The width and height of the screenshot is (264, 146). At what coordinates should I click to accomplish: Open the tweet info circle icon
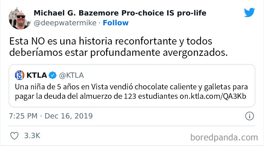pyautogui.click(x=249, y=116)
